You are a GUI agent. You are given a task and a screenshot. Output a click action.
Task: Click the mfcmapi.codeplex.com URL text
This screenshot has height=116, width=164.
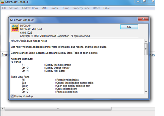click(x=32, y=47)
